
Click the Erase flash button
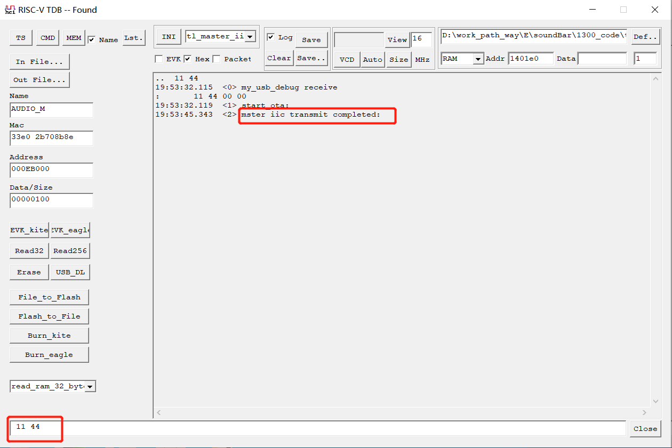pyautogui.click(x=29, y=272)
